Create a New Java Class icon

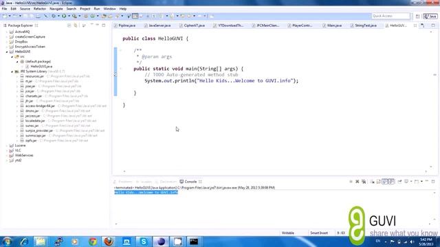[x=93, y=16]
